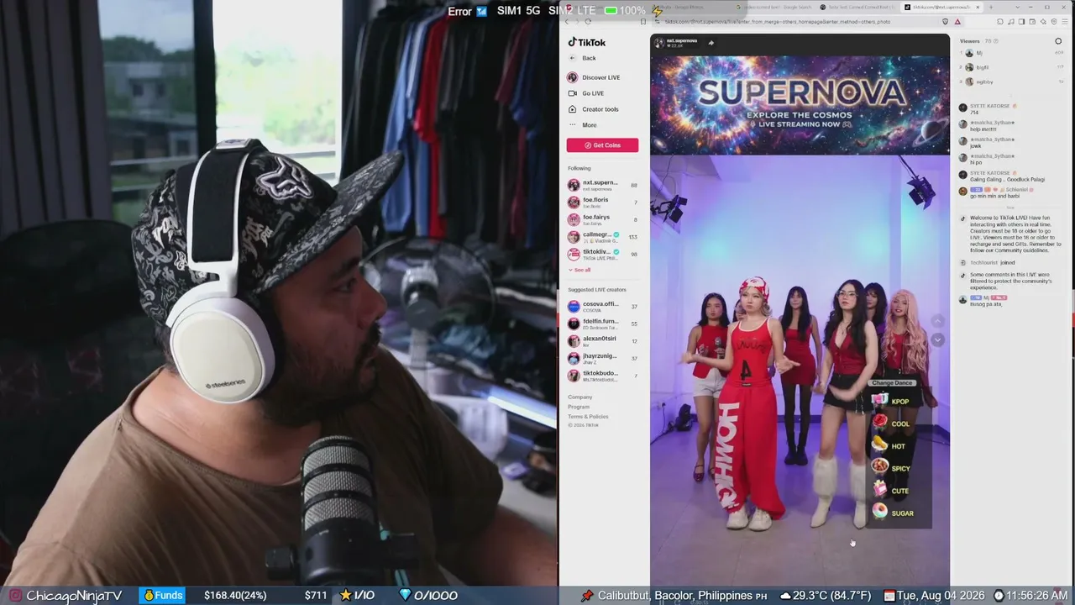Click the browser back arrow
The height and width of the screenshot is (605, 1075).
tap(567, 21)
